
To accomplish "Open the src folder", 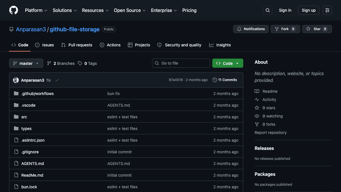I will (x=24, y=117).
